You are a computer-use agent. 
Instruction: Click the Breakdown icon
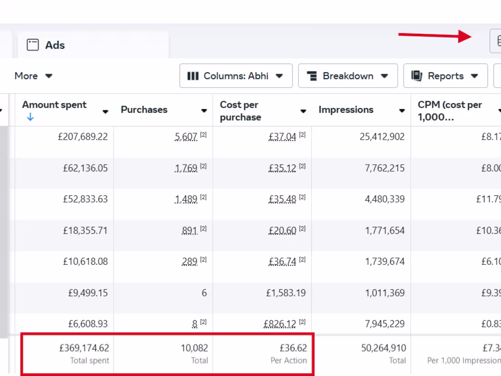tap(312, 76)
